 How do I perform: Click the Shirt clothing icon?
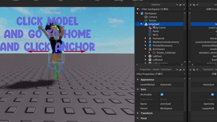150,35
